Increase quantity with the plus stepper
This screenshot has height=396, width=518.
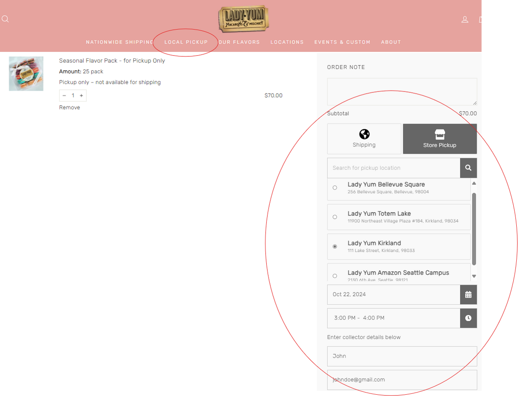pos(81,95)
